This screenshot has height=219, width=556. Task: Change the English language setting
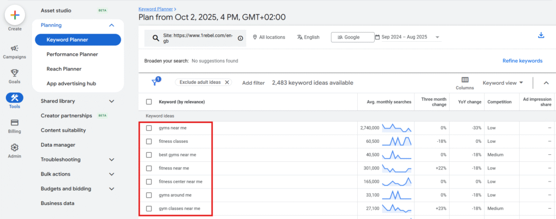308,37
